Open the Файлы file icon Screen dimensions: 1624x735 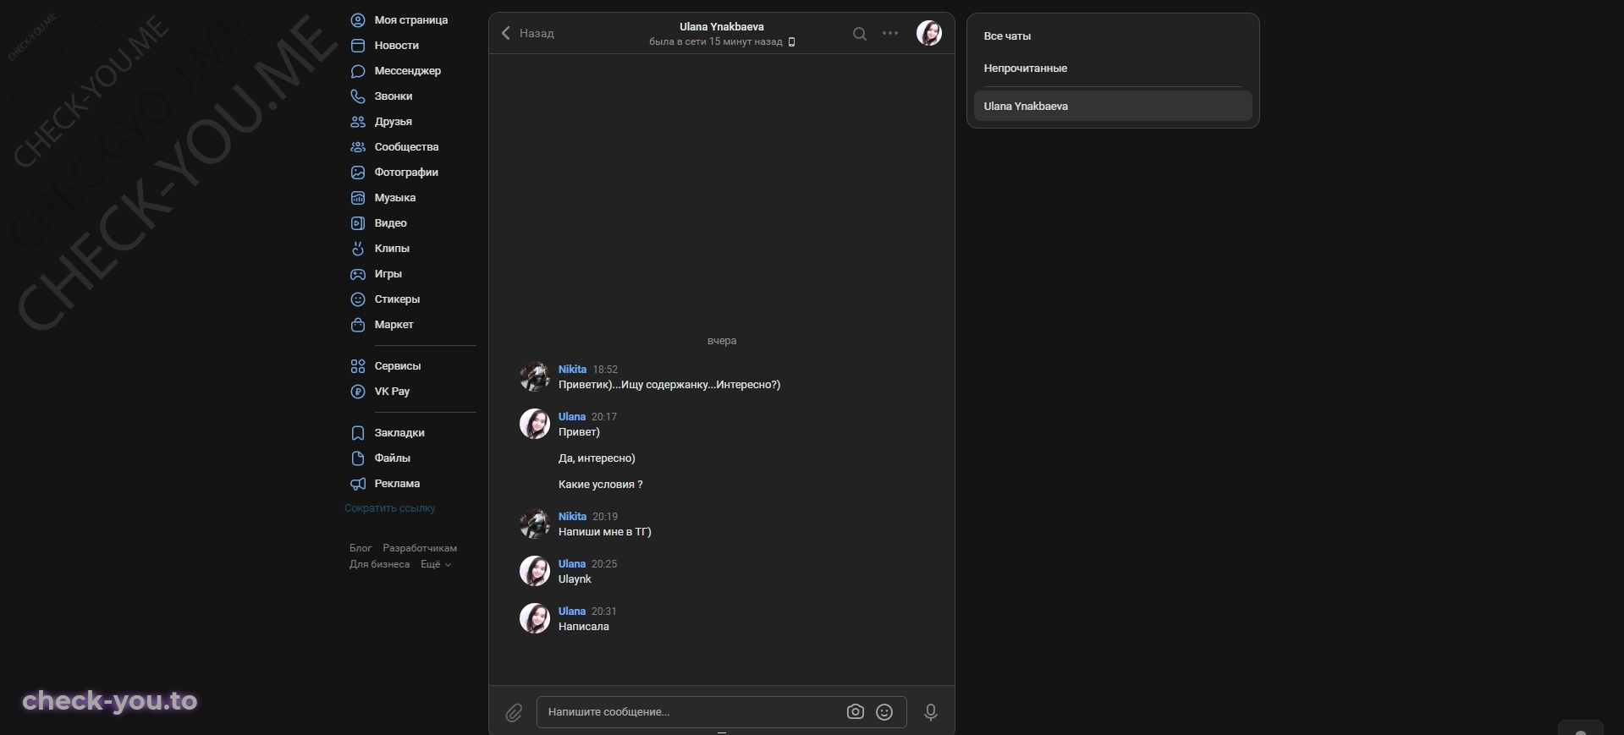tap(358, 458)
